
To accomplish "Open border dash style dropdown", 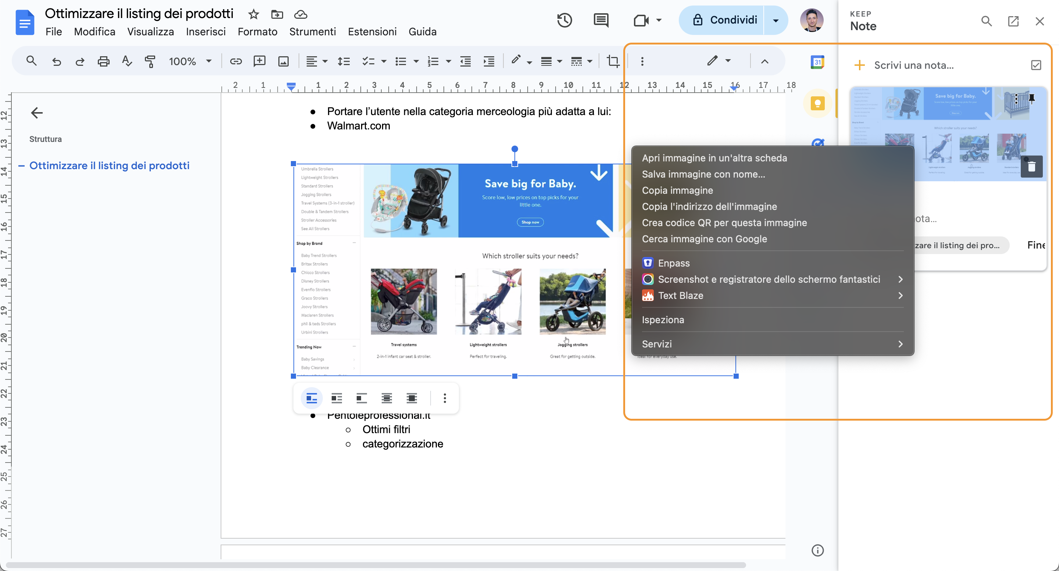I will pos(581,62).
